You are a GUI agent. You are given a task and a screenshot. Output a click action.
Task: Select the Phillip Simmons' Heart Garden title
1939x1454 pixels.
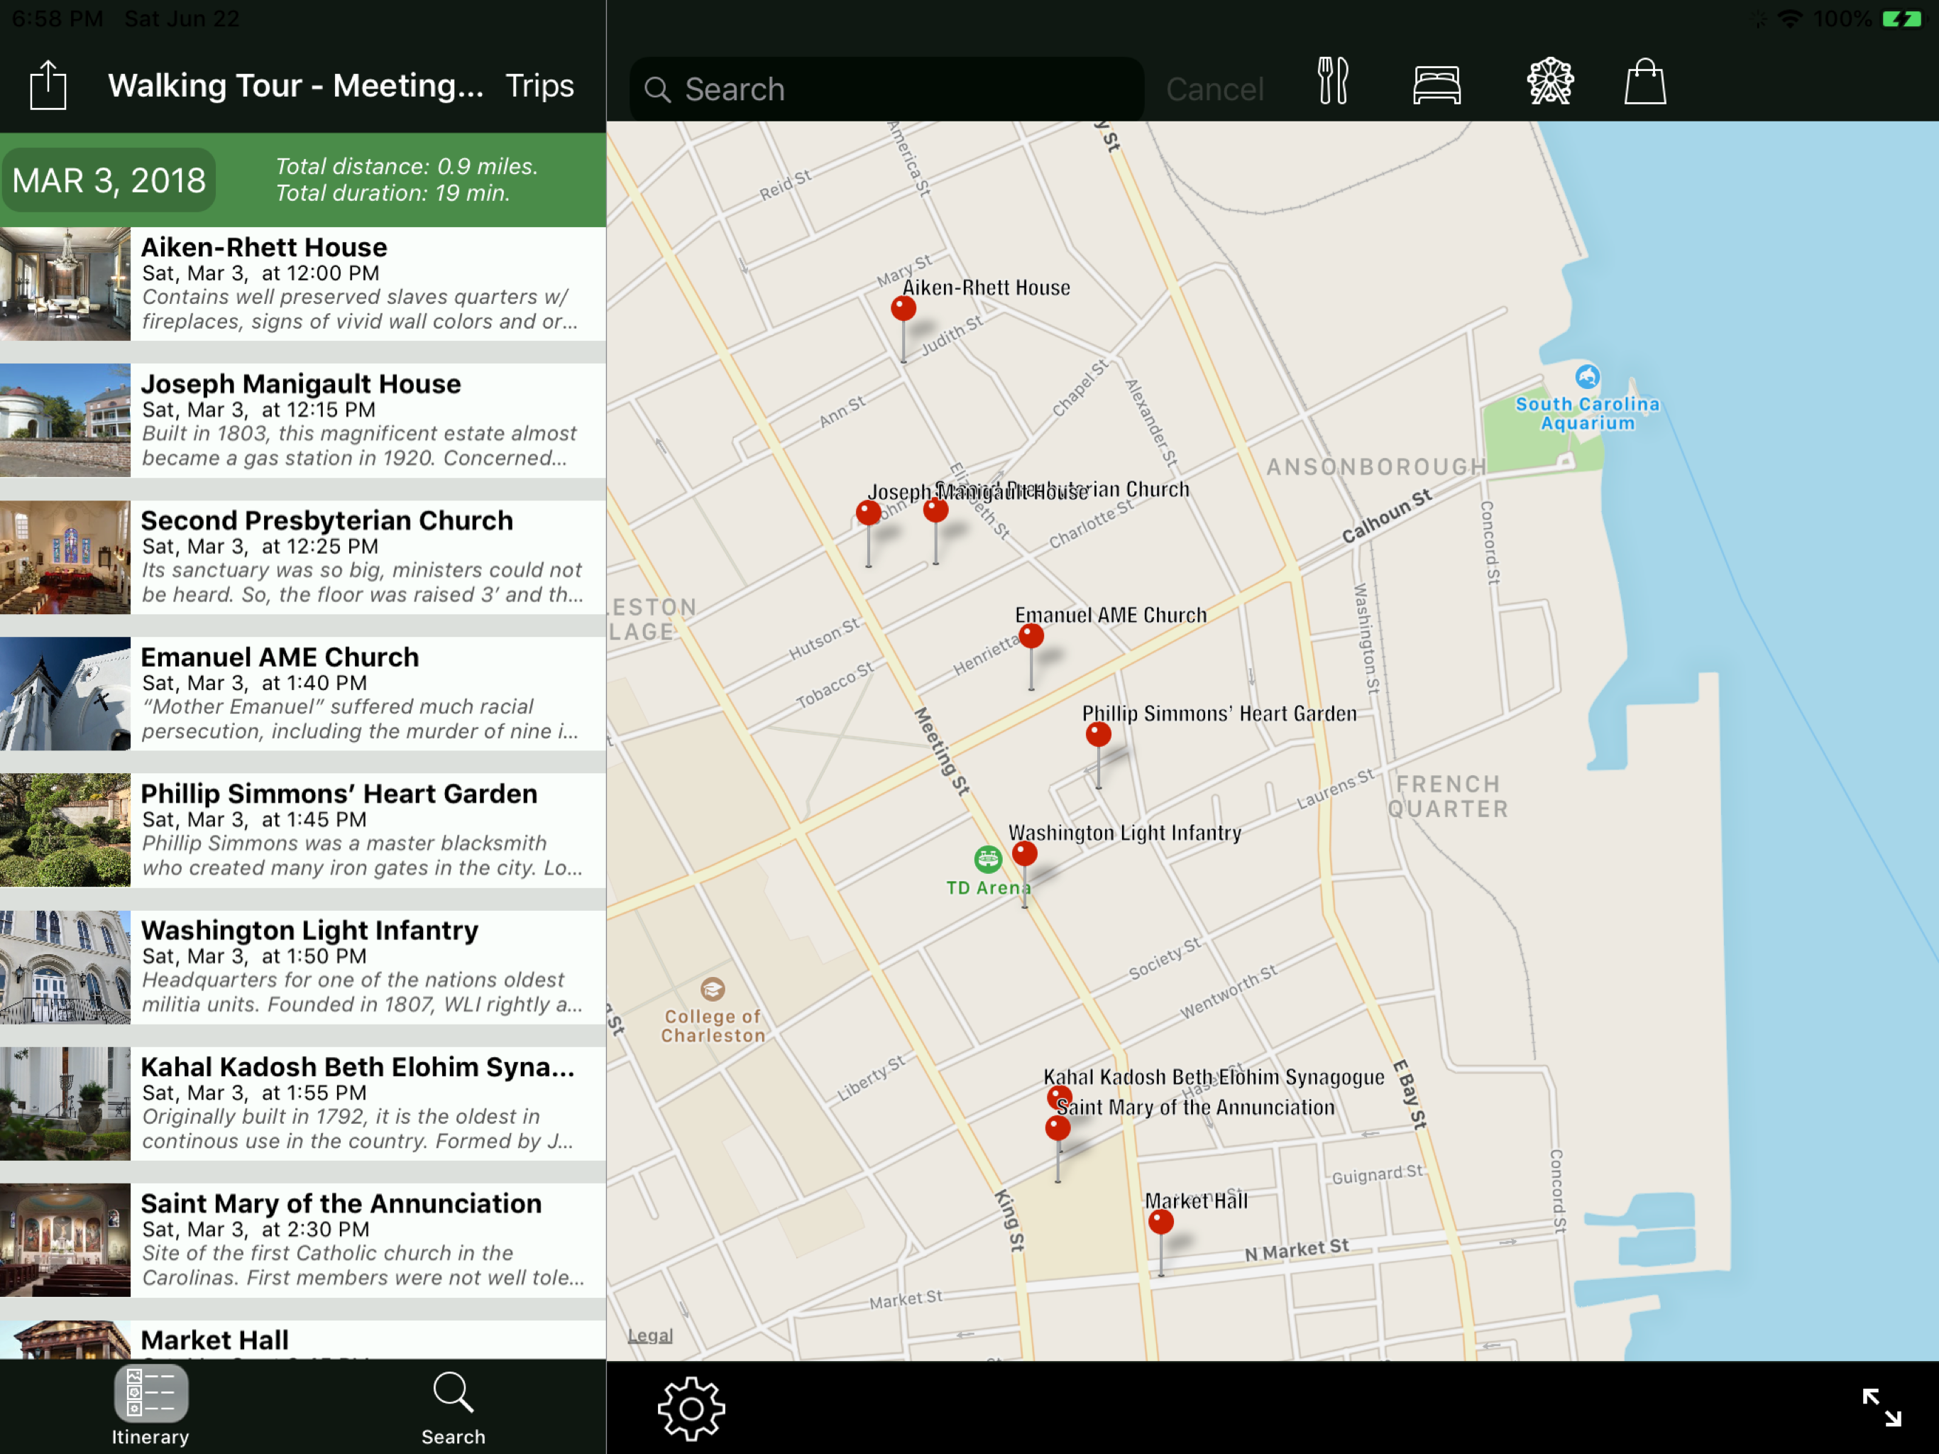click(x=339, y=794)
